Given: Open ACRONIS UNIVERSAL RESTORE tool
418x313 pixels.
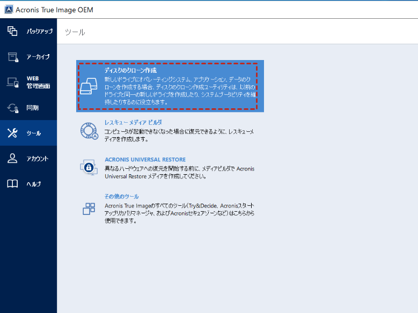Looking at the screenshot, I should tap(145, 160).
